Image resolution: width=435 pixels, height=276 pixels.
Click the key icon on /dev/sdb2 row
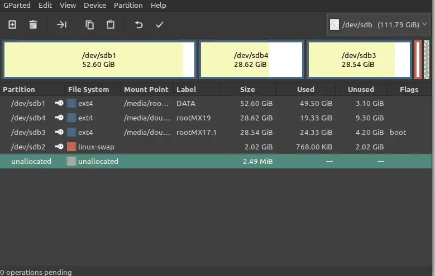(x=59, y=147)
